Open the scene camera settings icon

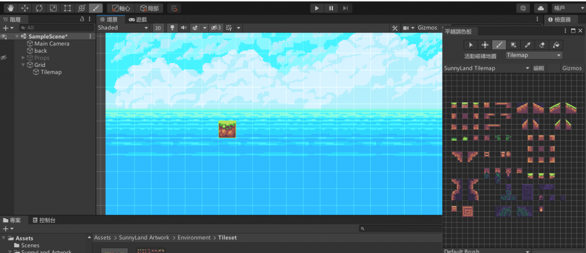click(406, 27)
